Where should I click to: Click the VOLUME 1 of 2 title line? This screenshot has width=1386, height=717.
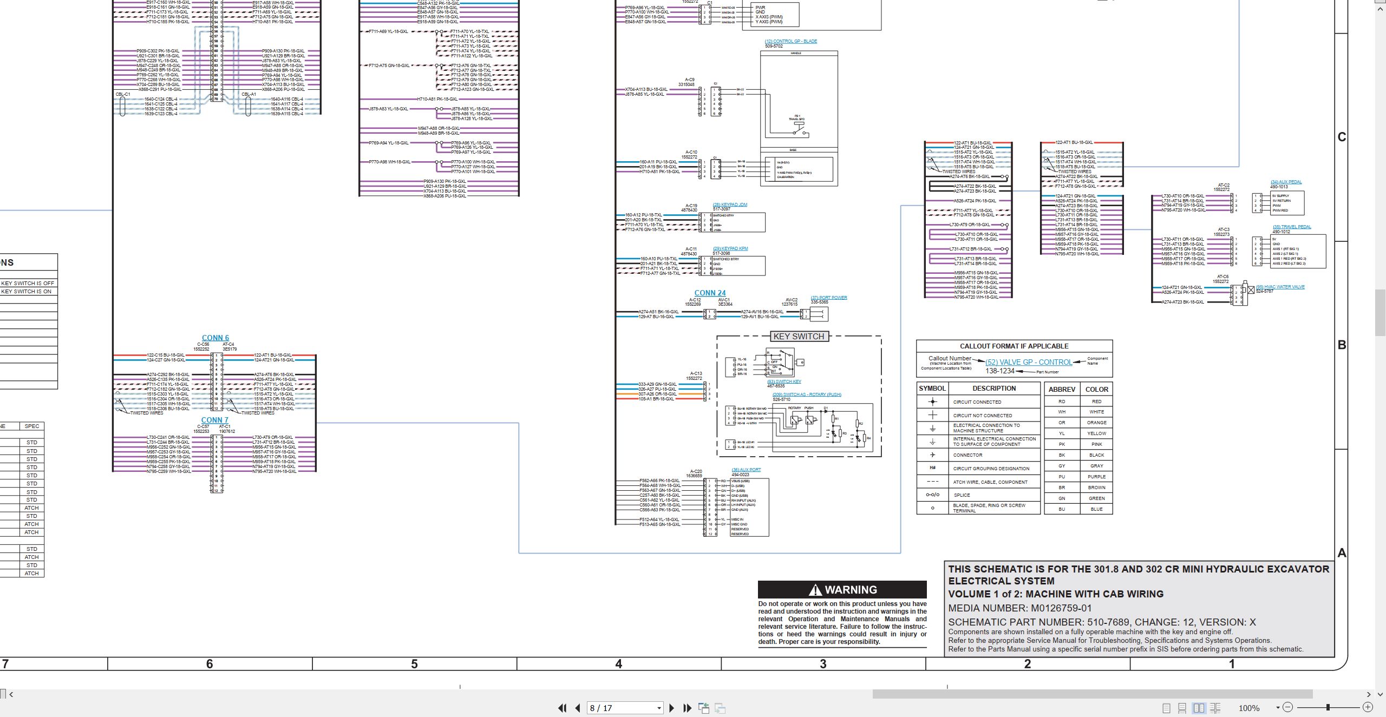[x=1055, y=594]
